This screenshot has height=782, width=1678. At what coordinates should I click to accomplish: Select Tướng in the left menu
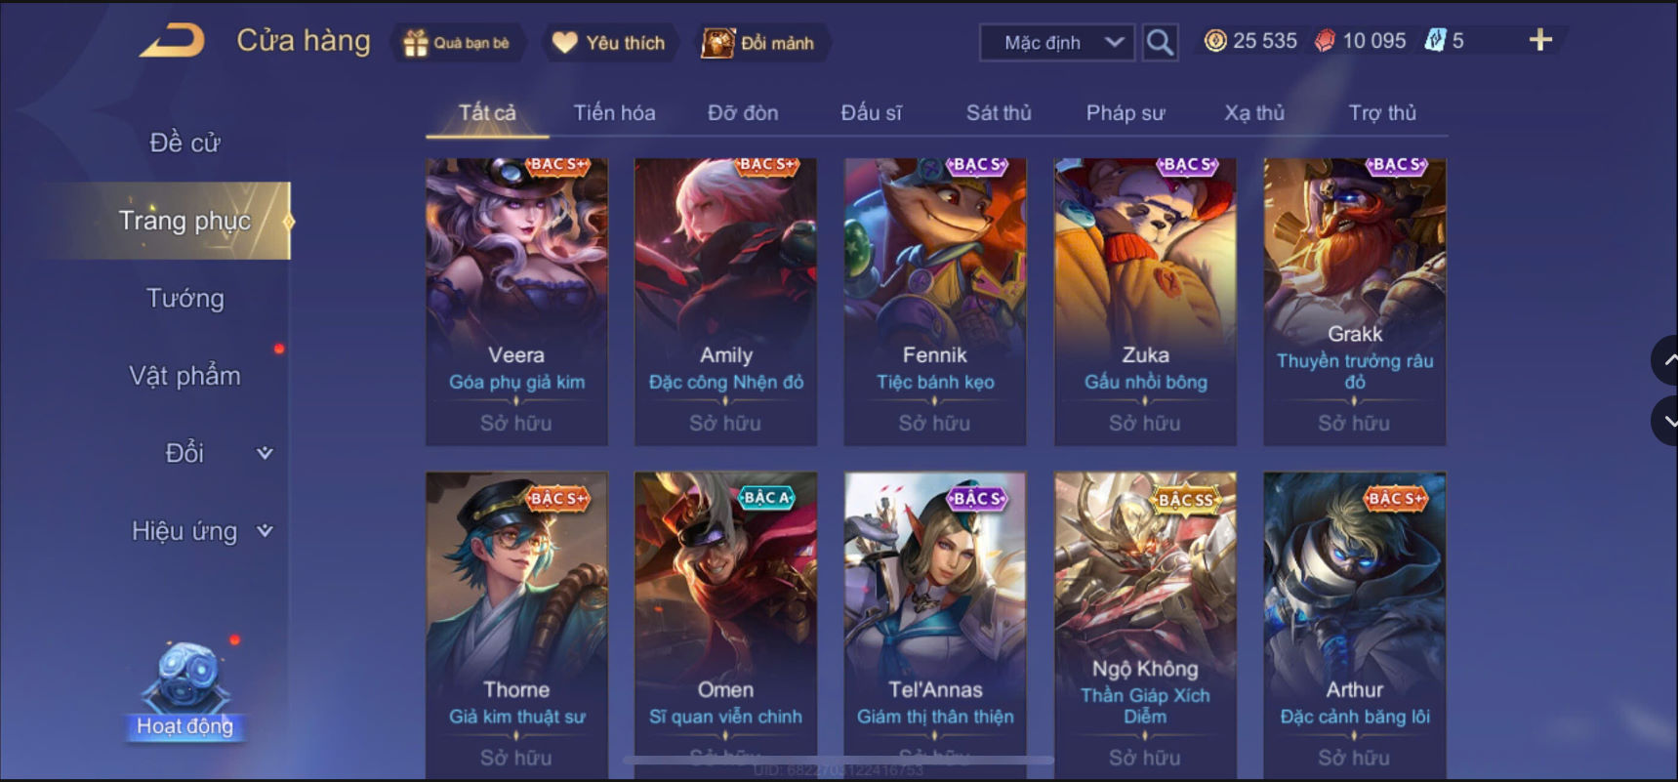[184, 299]
